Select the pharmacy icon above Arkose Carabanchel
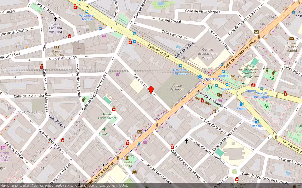 114,109
